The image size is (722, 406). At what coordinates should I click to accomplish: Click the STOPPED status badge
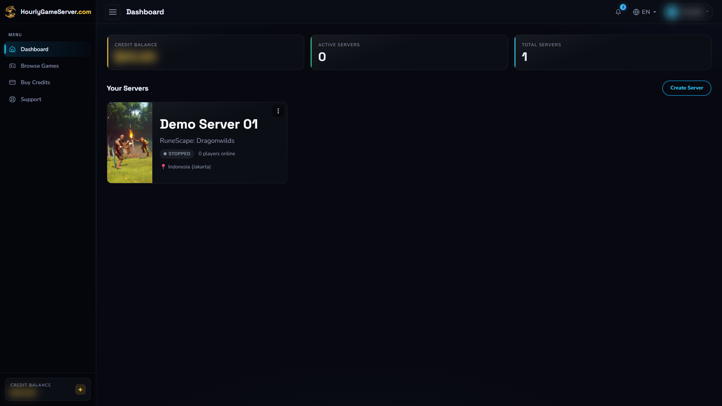[x=177, y=154]
